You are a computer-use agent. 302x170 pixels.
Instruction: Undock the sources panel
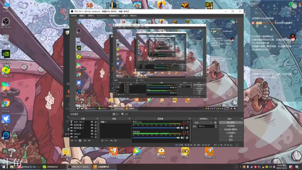(x=97, y=119)
